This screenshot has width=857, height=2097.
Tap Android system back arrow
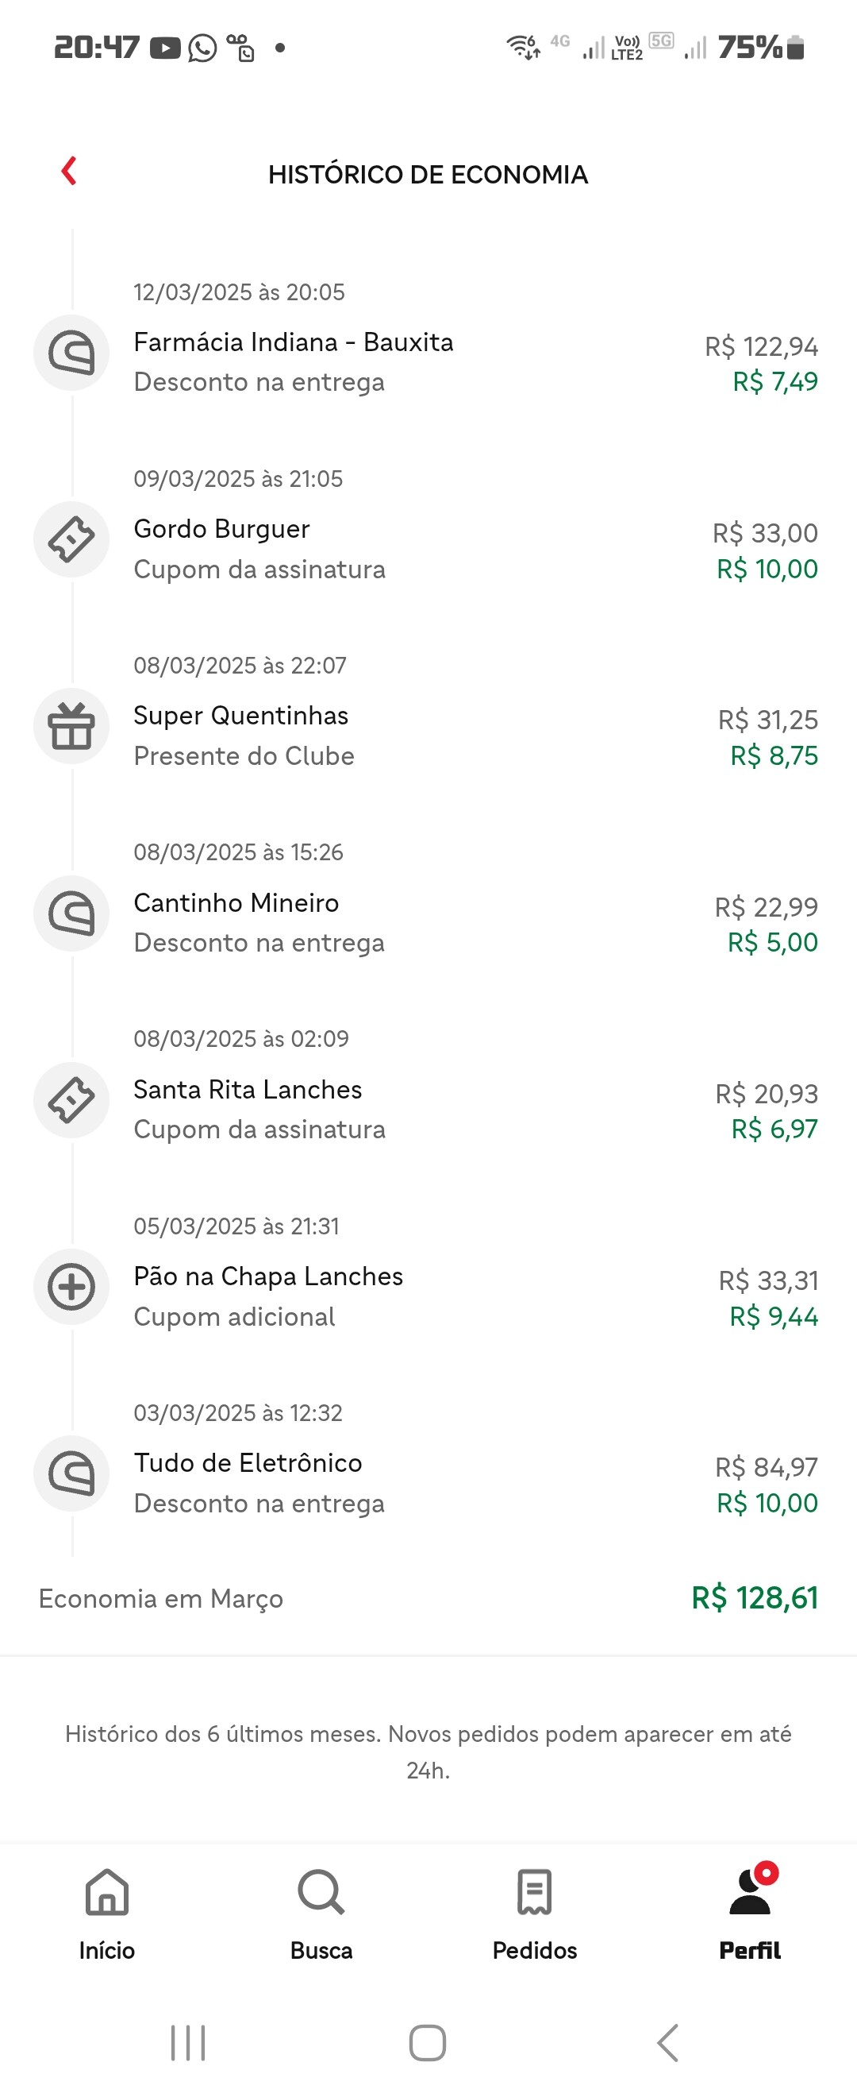[667, 2041]
